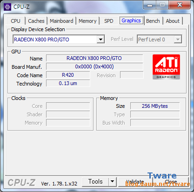Close the window with the X button
Viewport: 194px width, 192px height.
point(180,5)
